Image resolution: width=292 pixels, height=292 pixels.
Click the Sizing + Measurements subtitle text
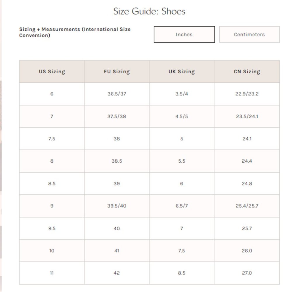tap(75, 32)
